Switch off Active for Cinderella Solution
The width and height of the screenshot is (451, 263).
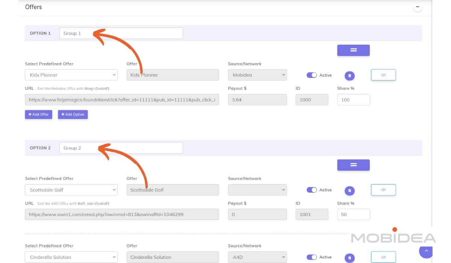click(312, 257)
